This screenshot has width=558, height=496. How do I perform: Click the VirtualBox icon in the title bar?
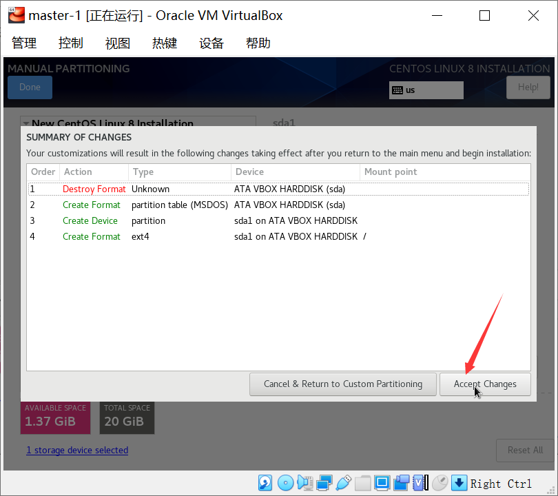17,15
